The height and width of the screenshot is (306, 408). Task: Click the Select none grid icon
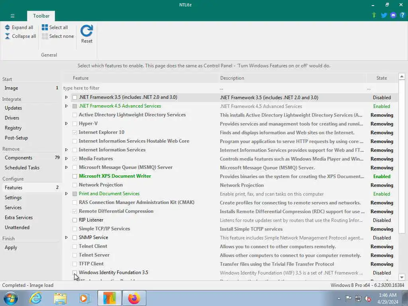(x=45, y=36)
